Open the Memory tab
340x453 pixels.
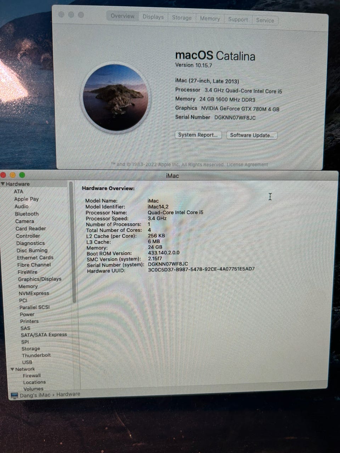pos(210,18)
